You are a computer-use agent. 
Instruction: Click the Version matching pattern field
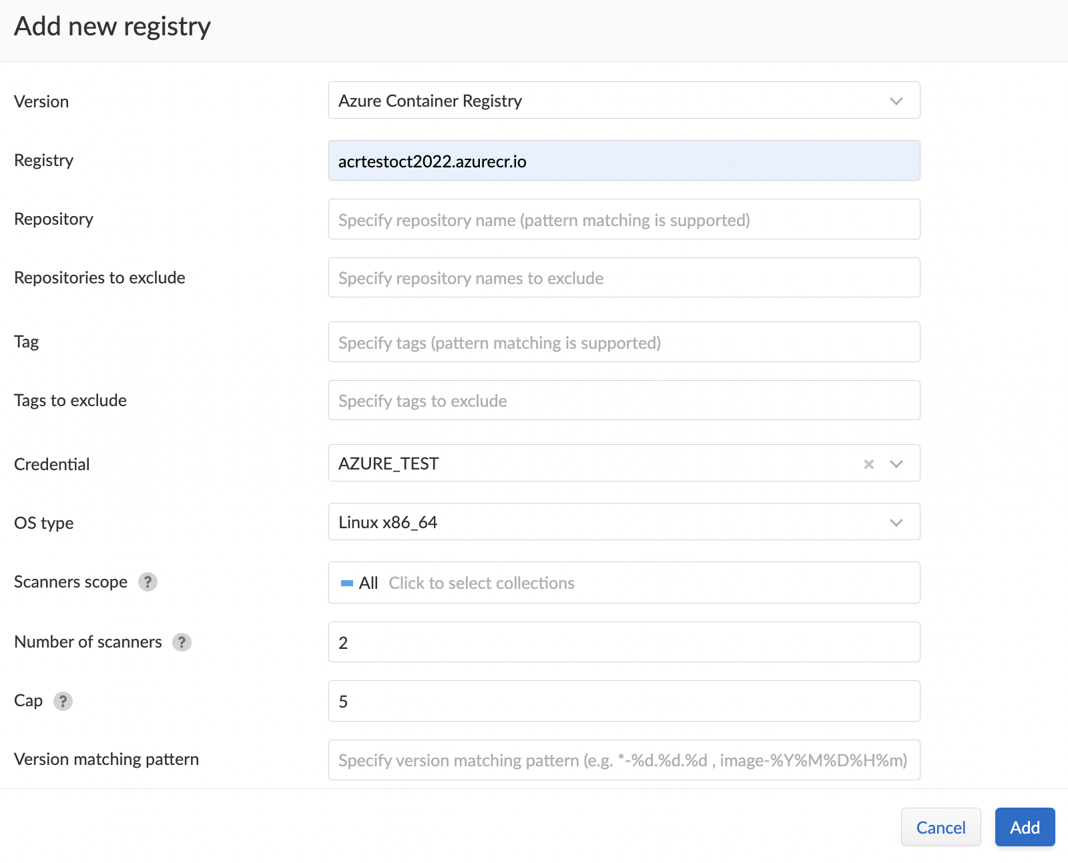tap(623, 760)
